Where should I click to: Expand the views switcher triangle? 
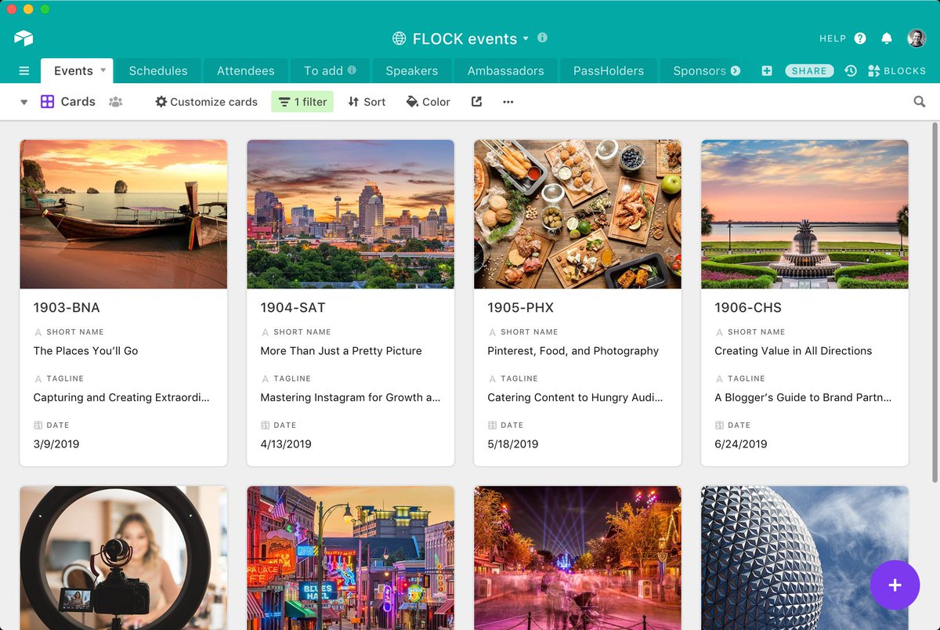click(23, 103)
